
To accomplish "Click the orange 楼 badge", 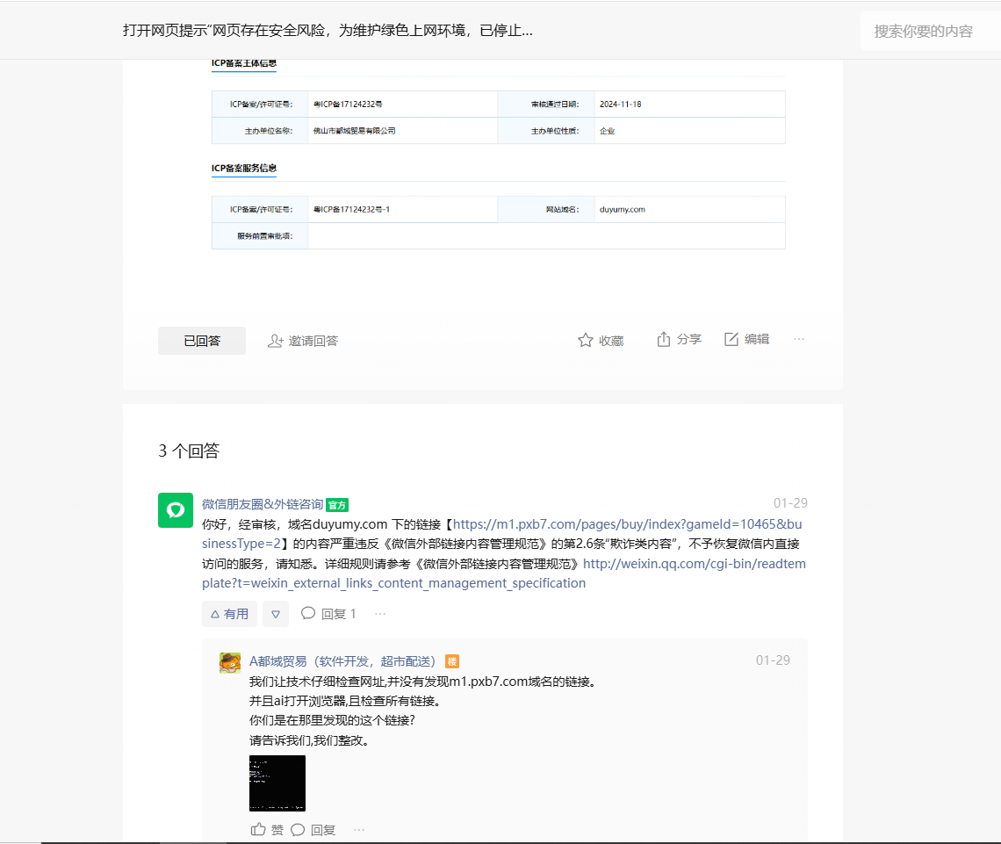I will point(452,662).
